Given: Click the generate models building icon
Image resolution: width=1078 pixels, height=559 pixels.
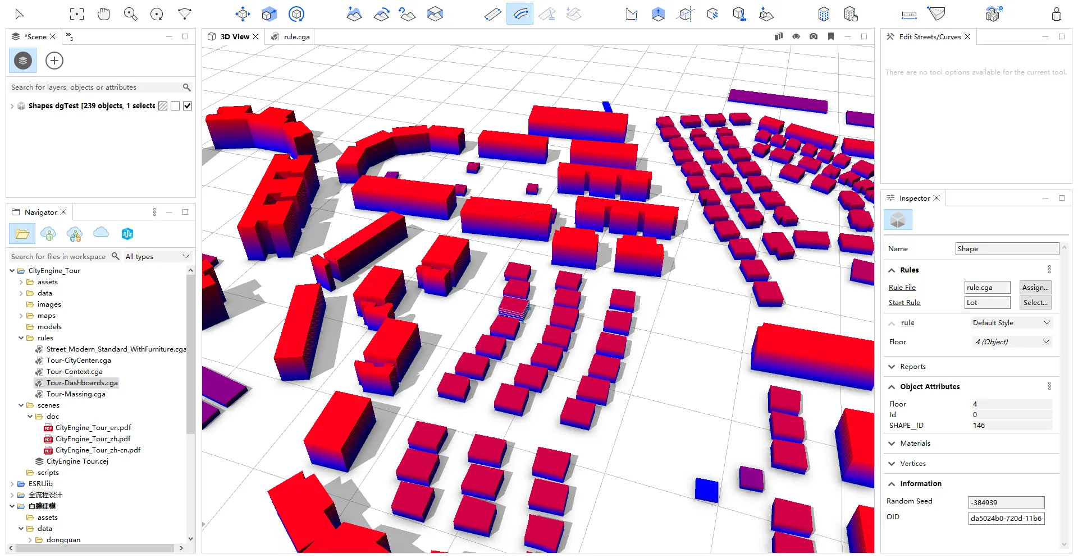Looking at the screenshot, I should pyautogui.click(x=823, y=14).
